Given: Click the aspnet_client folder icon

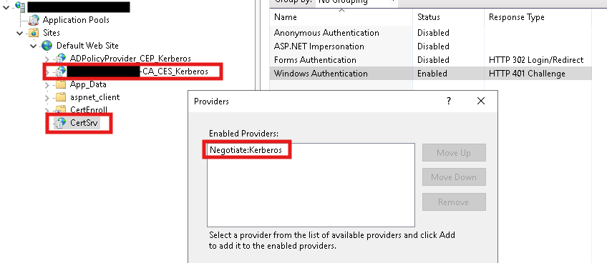Looking at the screenshot, I should [x=61, y=97].
